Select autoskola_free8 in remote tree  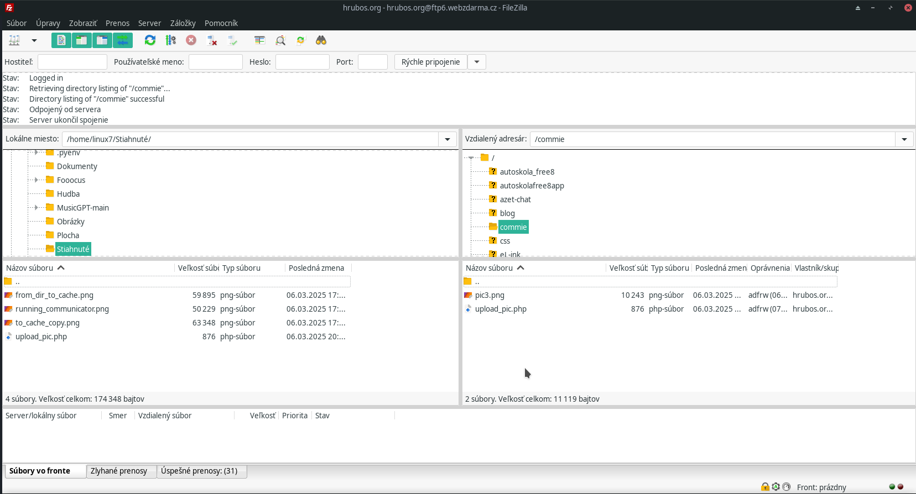527,172
